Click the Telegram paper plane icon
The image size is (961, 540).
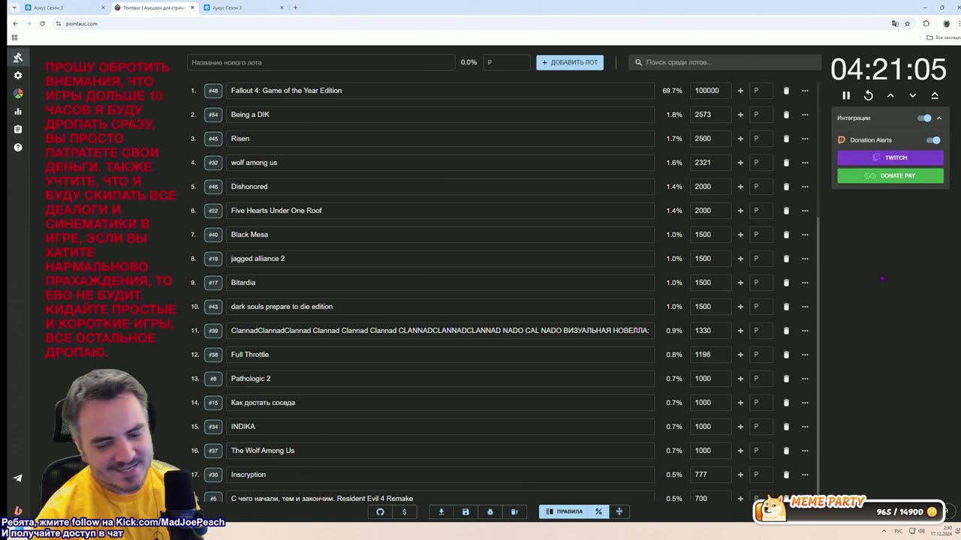[x=18, y=478]
